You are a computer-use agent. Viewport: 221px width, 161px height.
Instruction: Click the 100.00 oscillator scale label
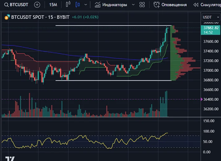point(209,131)
